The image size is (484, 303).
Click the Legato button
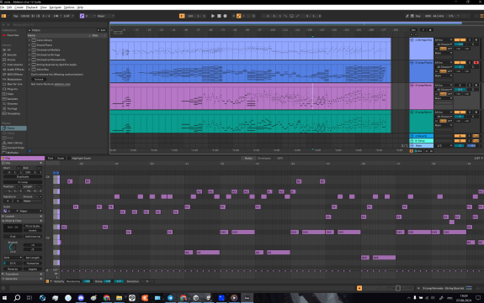pos(33,269)
